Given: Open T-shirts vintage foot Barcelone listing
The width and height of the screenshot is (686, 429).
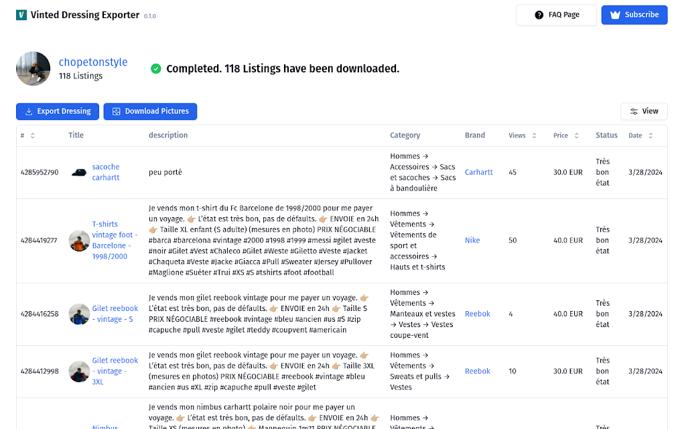Looking at the screenshot, I should coord(115,241).
